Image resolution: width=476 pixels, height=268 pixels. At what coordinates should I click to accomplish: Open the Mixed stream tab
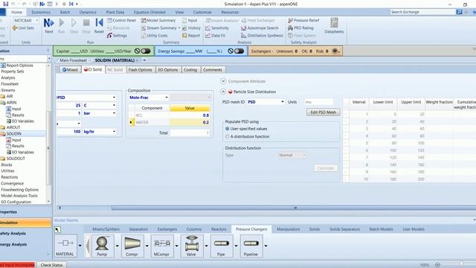[x=70, y=70]
